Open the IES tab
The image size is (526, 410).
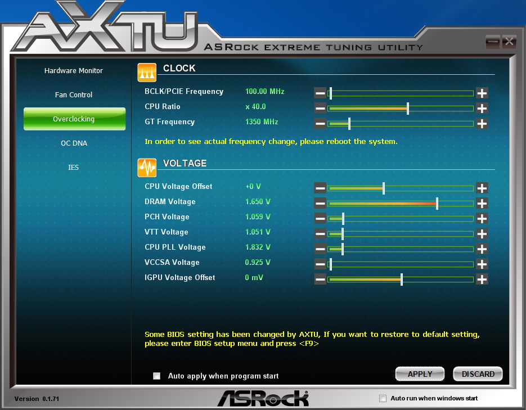click(x=74, y=167)
